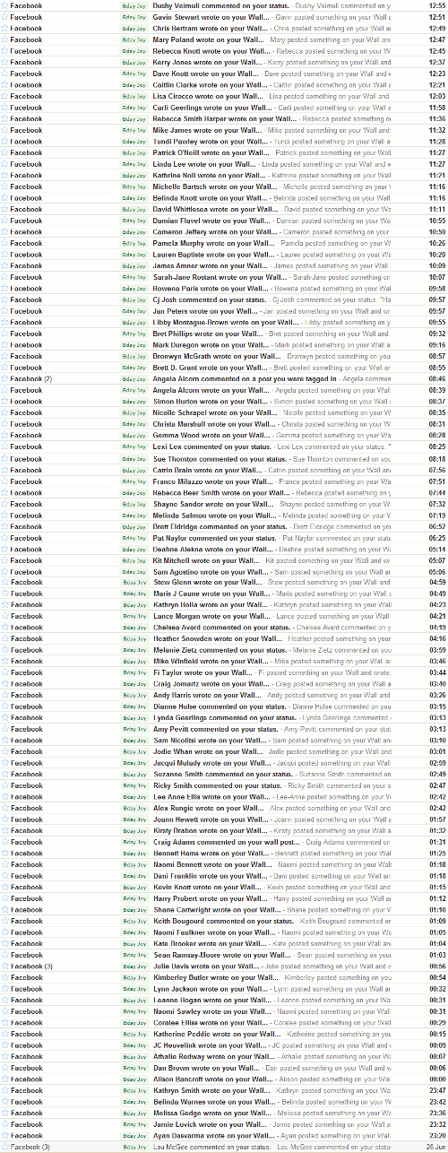Click Facebook sender on Julie Davis row
Screen dimensions: 448x1153
(x=31, y=966)
